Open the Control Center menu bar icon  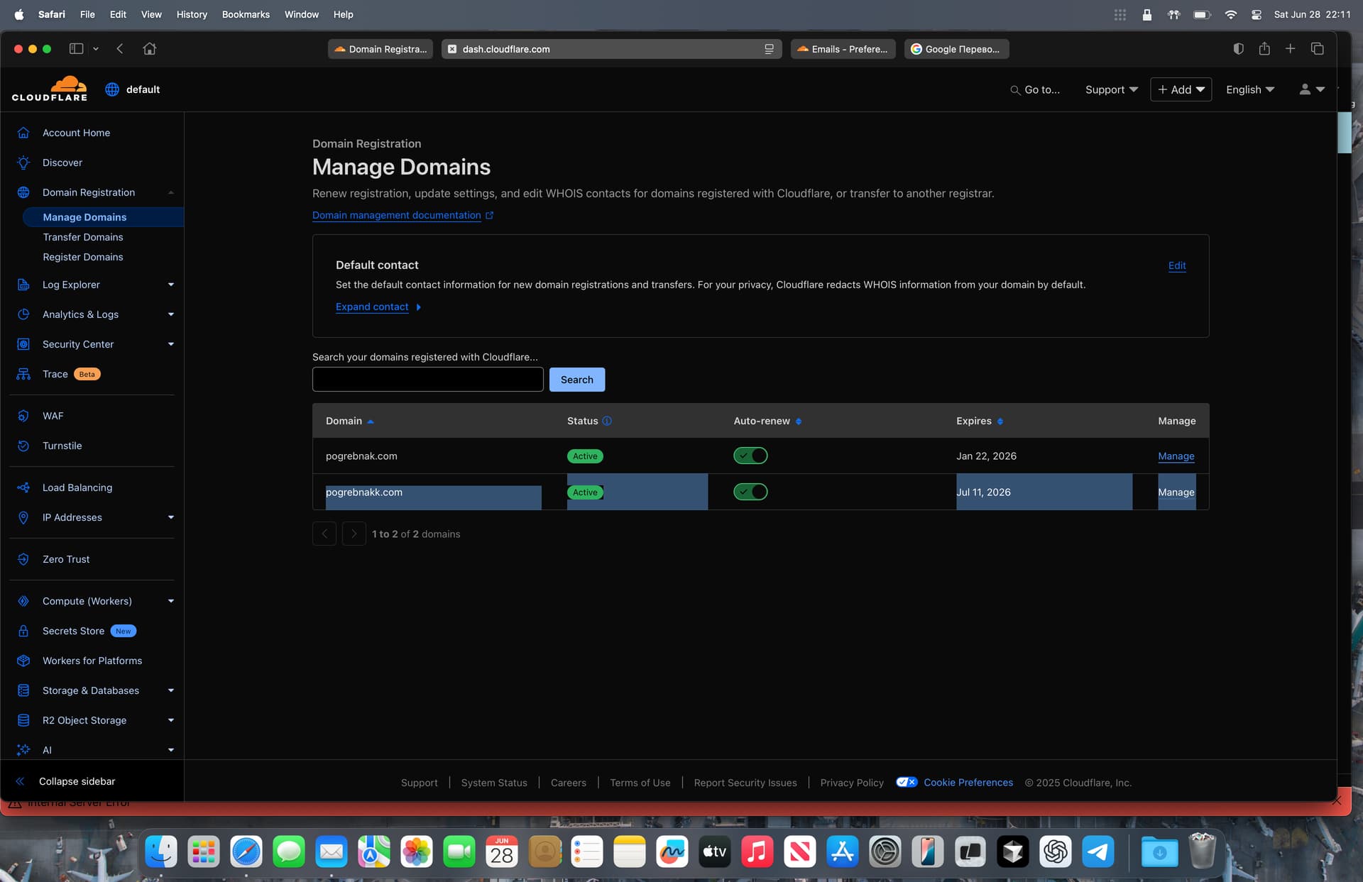(x=1257, y=14)
